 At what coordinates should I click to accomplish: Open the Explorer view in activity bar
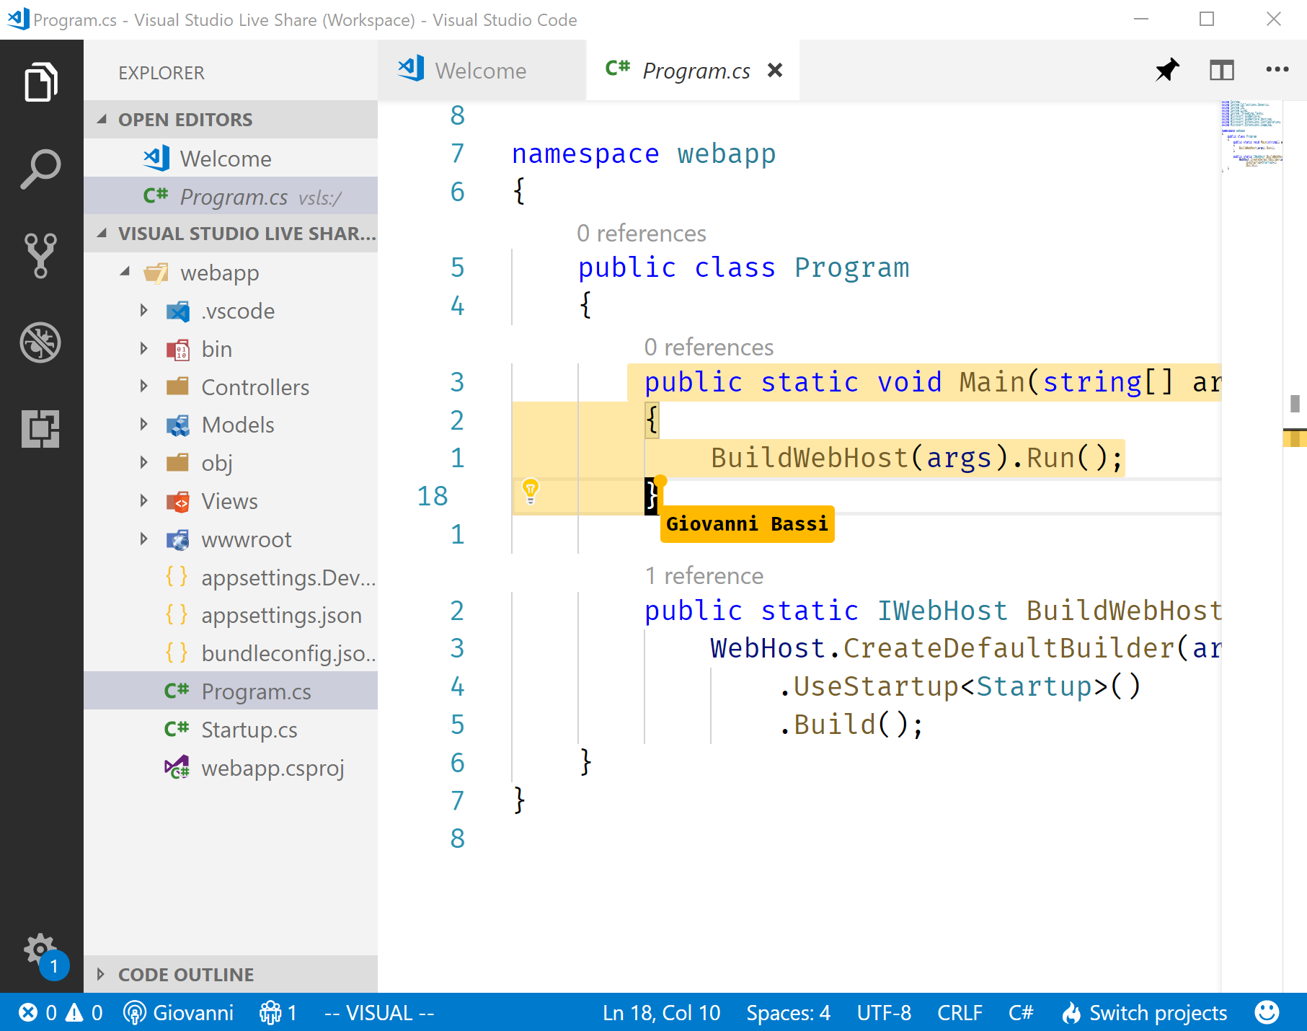pos(41,82)
